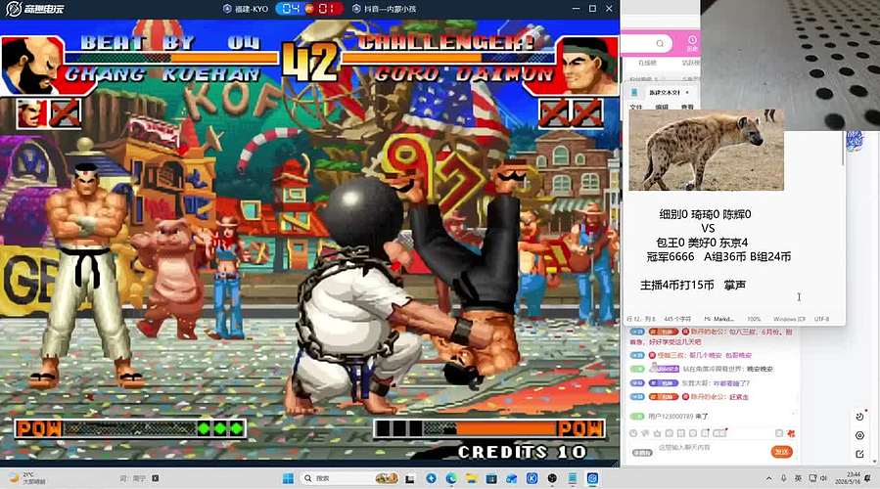Open the 查看 menu in Notepad
This screenshot has width=880, height=489.
coord(687,107)
